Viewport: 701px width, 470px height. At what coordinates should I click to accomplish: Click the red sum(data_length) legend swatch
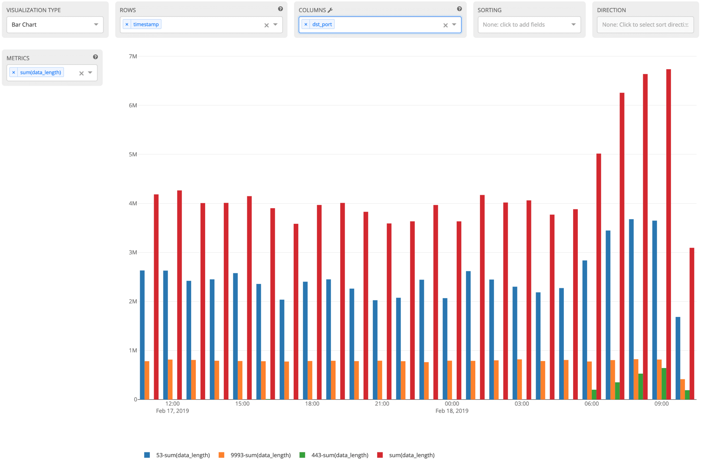click(380, 455)
